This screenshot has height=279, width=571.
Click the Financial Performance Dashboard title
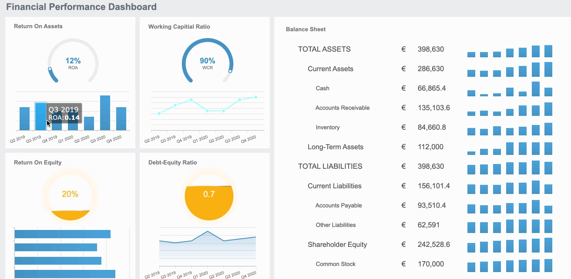[82, 7]
